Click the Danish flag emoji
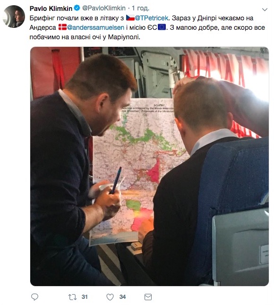This screenshot has width=274, height=305. [62, 27]
